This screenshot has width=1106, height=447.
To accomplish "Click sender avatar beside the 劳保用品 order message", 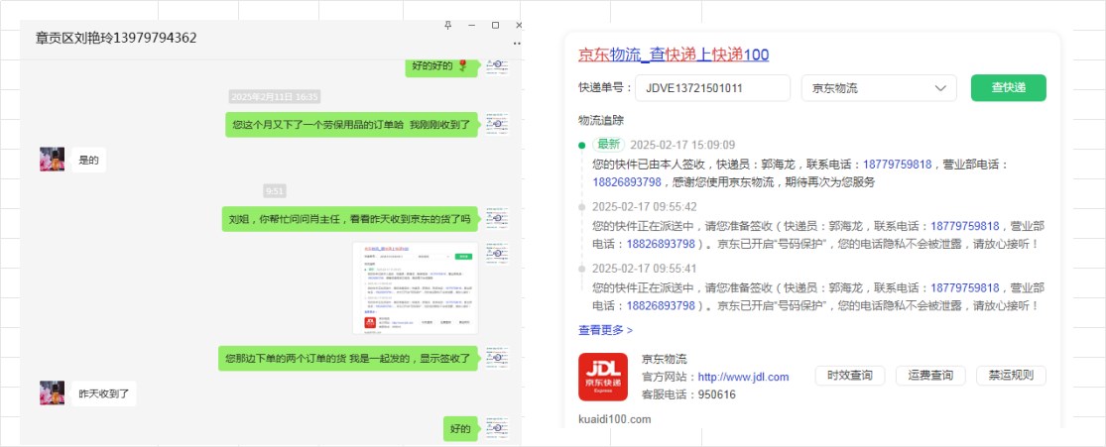I will pos(497,123).
